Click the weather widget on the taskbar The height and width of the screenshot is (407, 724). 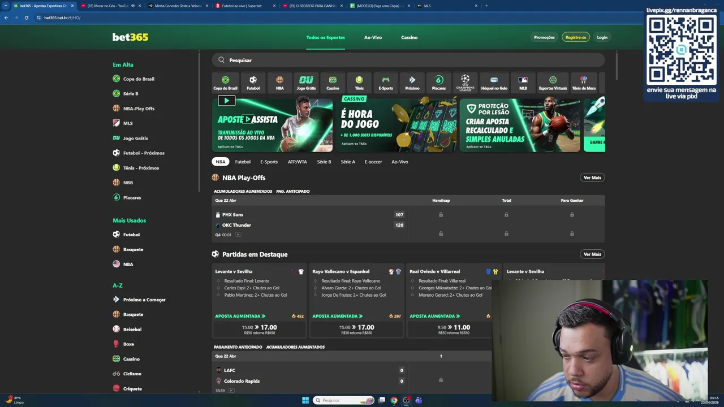pyautogui.click(x=15, y=400)
